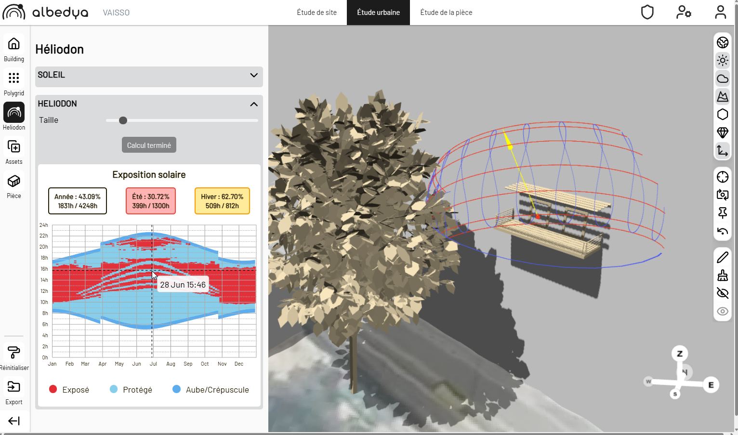This screenshot has height=435, width=738.
Task: Click the diamond icon in the right toolbar
Action: pyautogui.click(x=723, y=132)
